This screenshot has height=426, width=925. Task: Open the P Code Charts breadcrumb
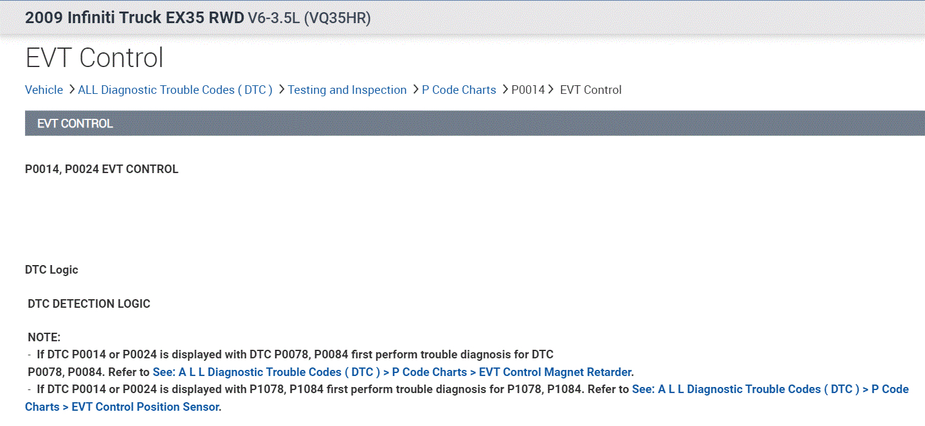coord(459,90)
